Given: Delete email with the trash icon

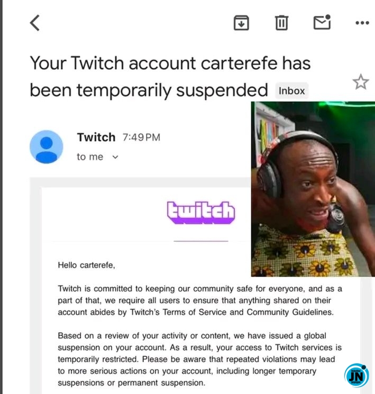Looking at the screenshot, I should coord(281,23).
